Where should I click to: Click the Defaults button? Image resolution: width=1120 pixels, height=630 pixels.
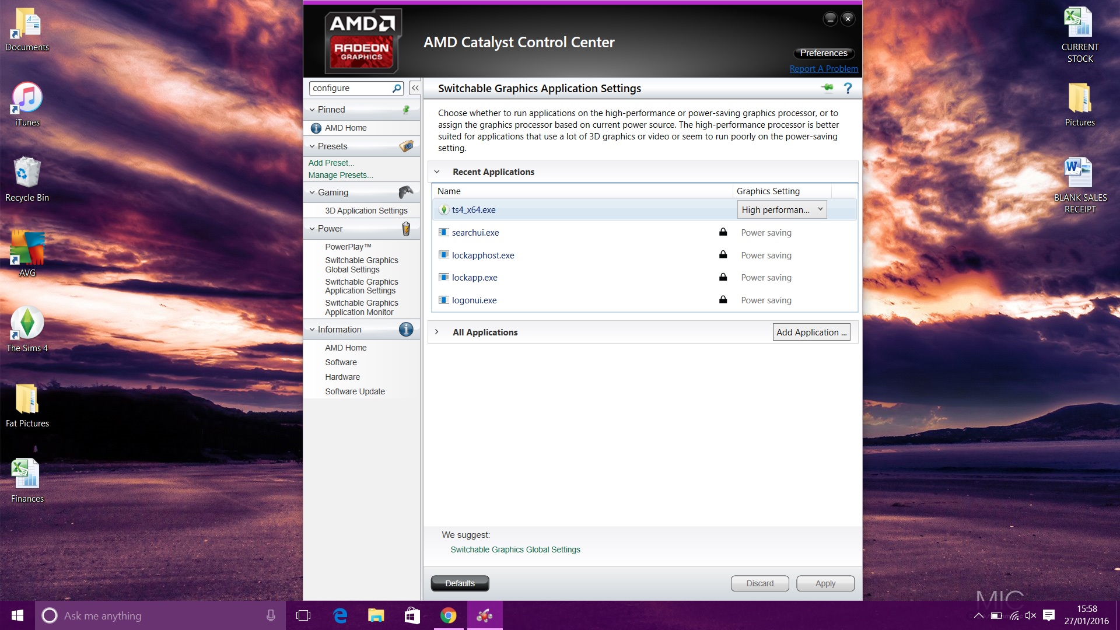click(x=460, y=583)
